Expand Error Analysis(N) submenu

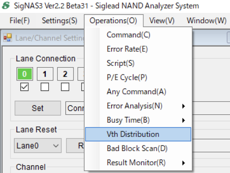138,106
